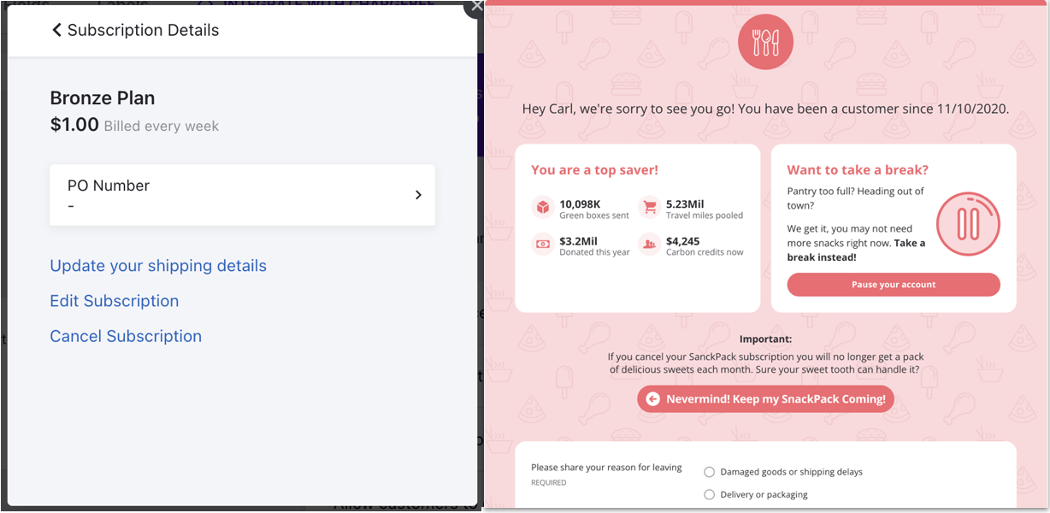1050x513 pixels.
Task: Click the green boxes sent icon
Action: (x=542, y=208)
